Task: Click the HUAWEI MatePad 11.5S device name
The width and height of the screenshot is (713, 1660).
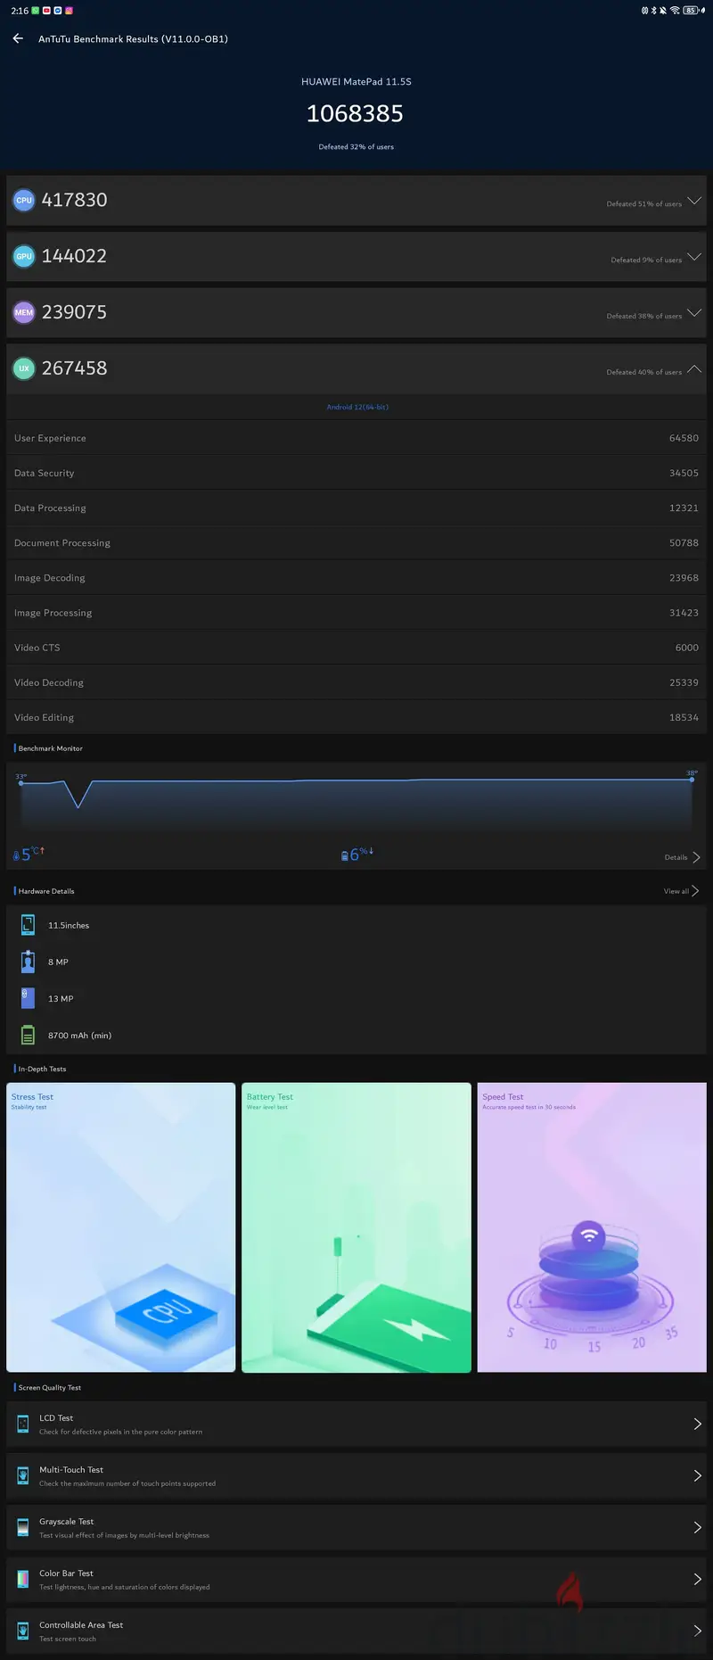Action: tap(356, 81)
